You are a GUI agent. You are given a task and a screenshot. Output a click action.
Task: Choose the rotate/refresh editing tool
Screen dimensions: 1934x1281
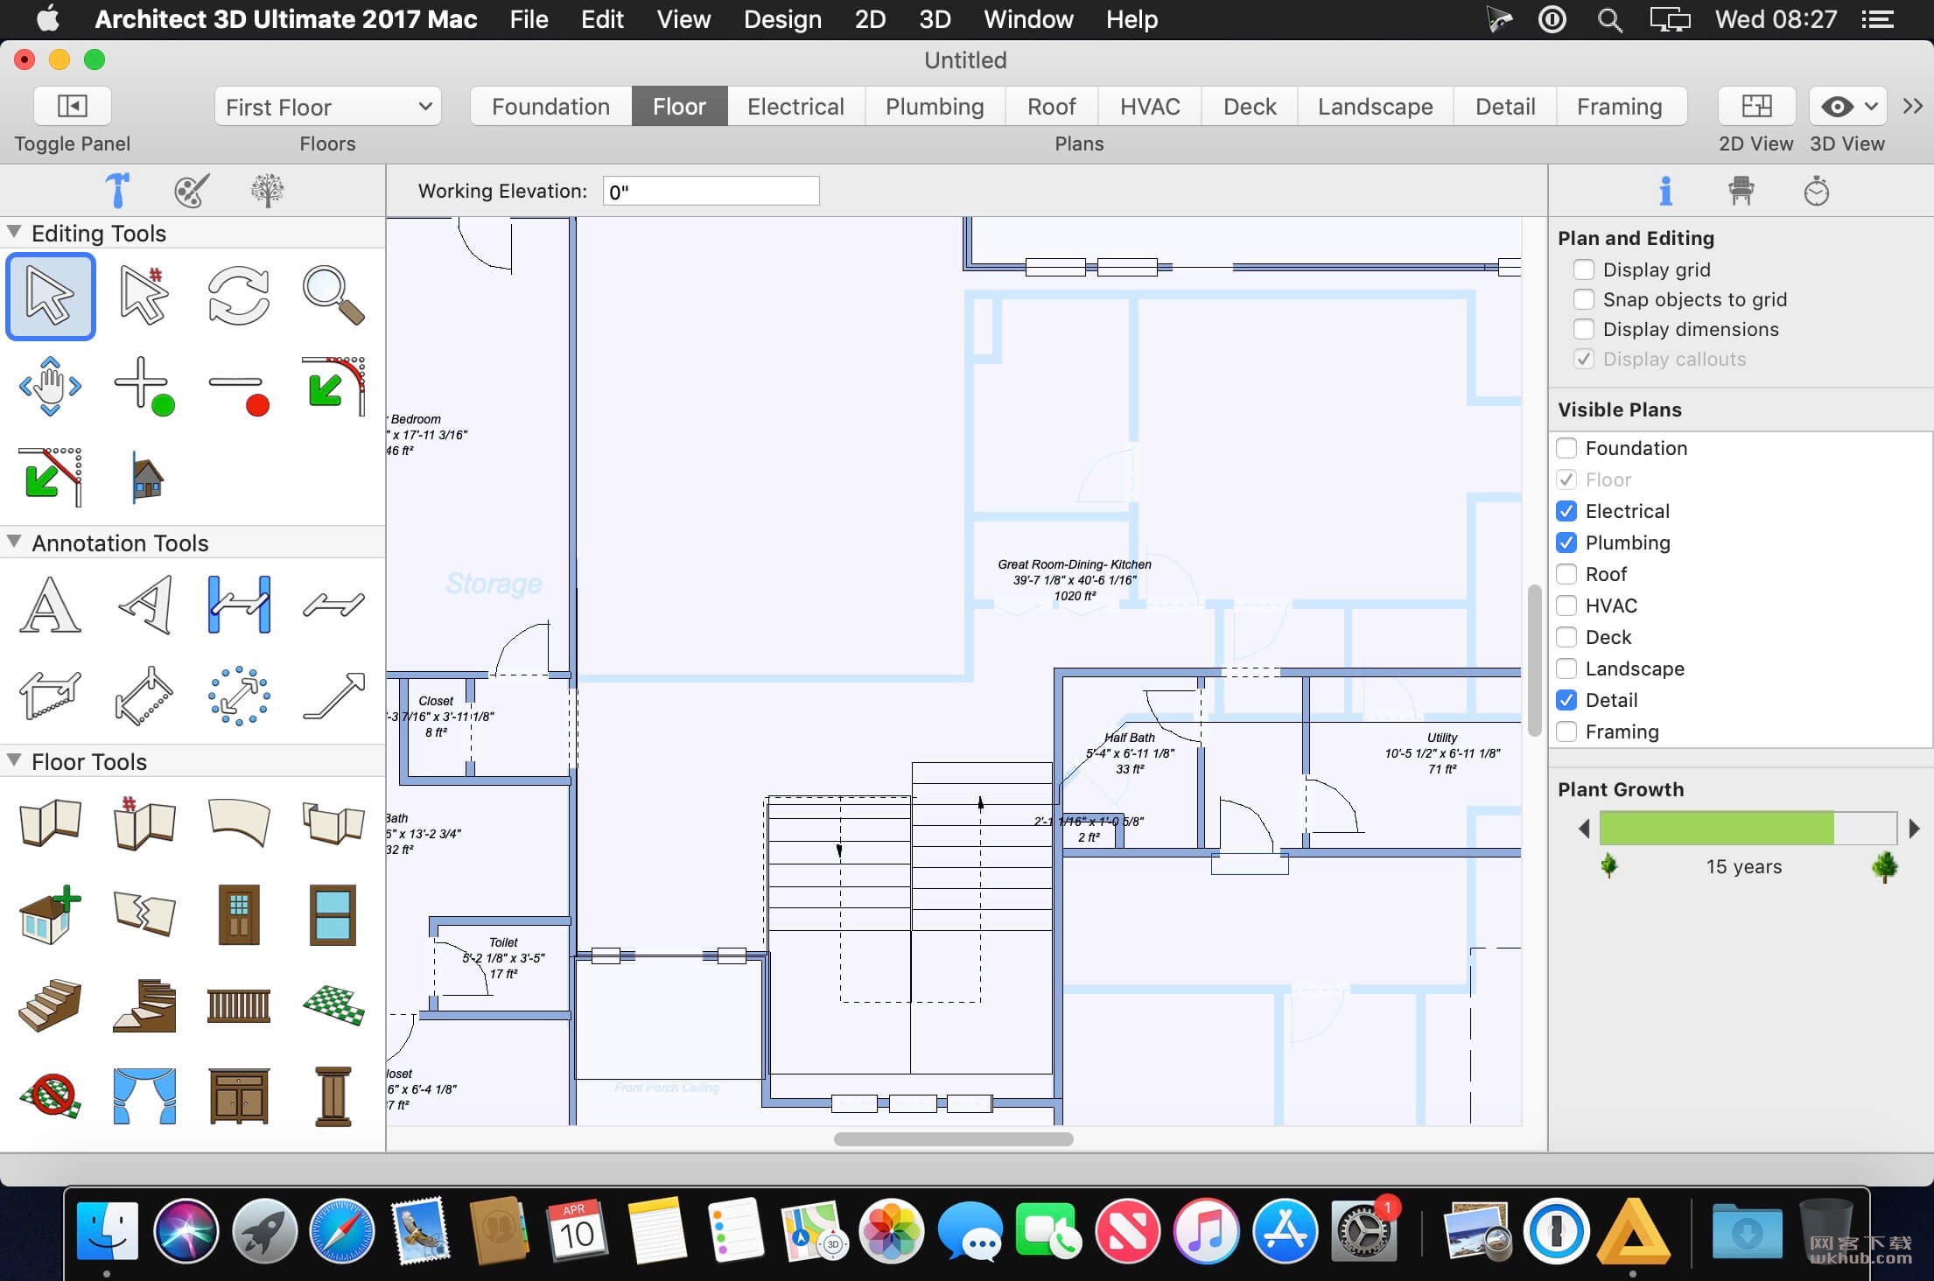pyautogui.click(x=238, y=296)
